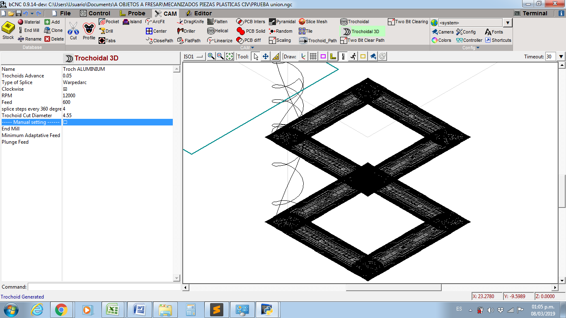
Task: Open the Cut scissors tool
Action: (x=73, y=31)
